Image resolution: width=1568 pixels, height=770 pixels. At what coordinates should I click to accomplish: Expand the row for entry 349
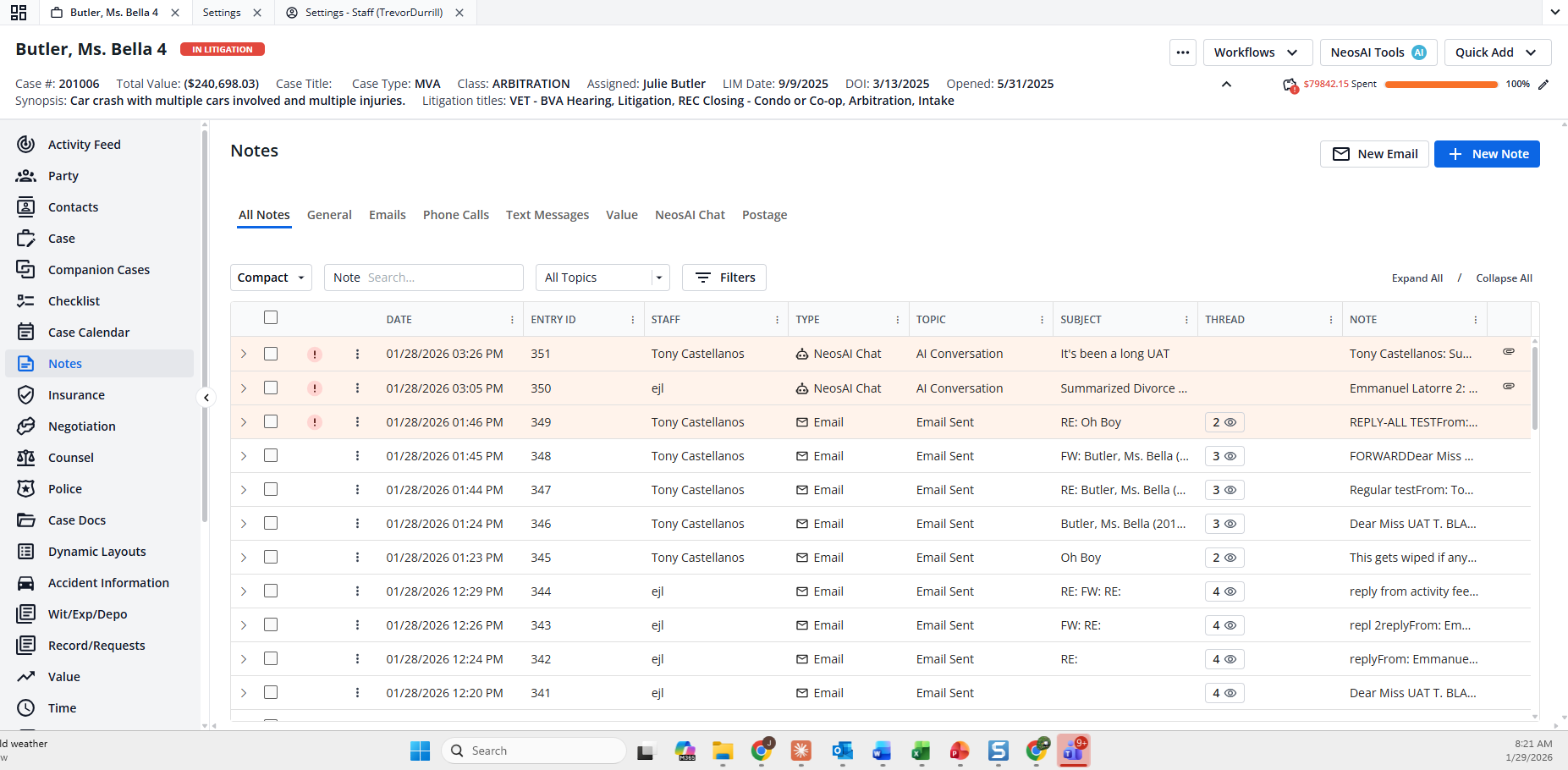(244, 422)
